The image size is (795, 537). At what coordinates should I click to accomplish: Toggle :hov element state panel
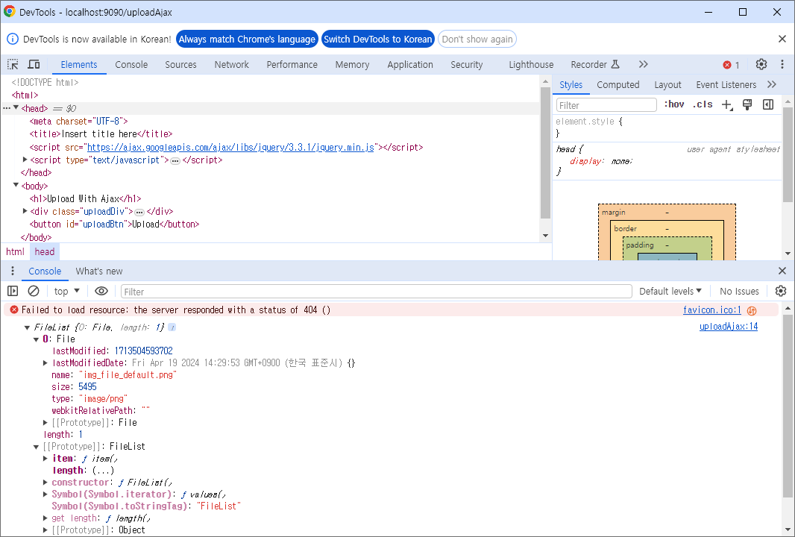[674, 104]
